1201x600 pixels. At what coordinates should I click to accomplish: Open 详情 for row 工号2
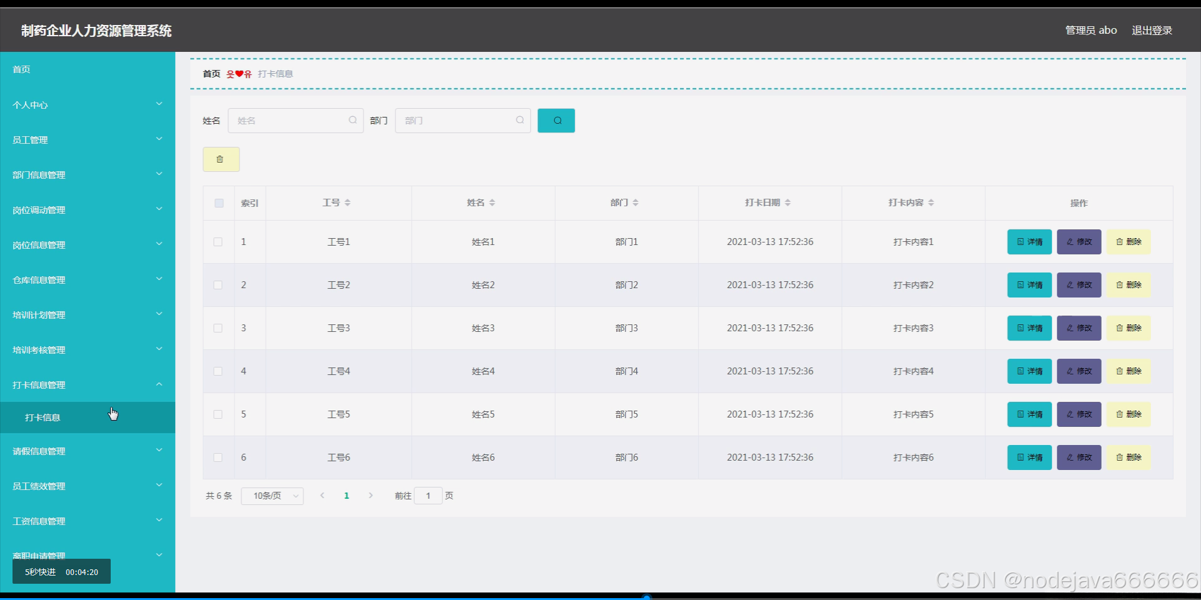tap(1030, 285)
